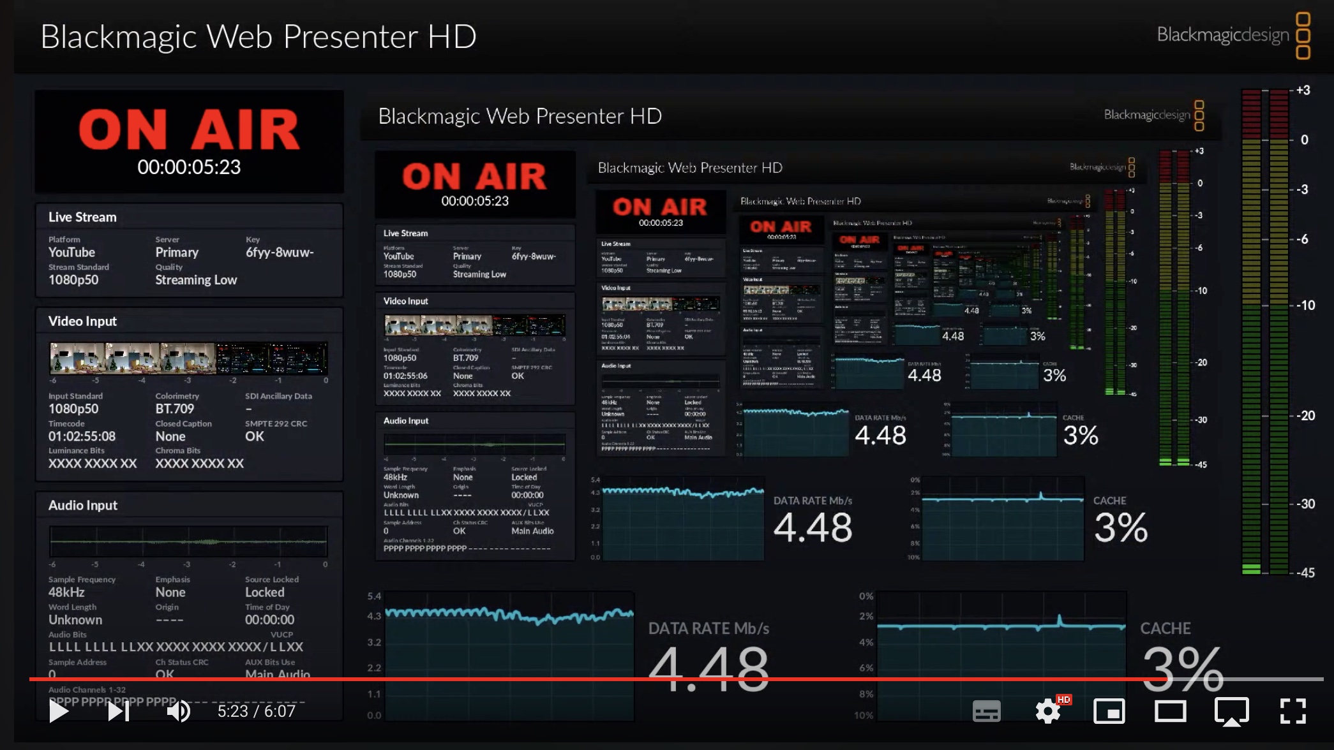Screen dimensions: 1334x750
Task: Click the 5:23 / 6:07 time display
Action: tap(257, 711)
